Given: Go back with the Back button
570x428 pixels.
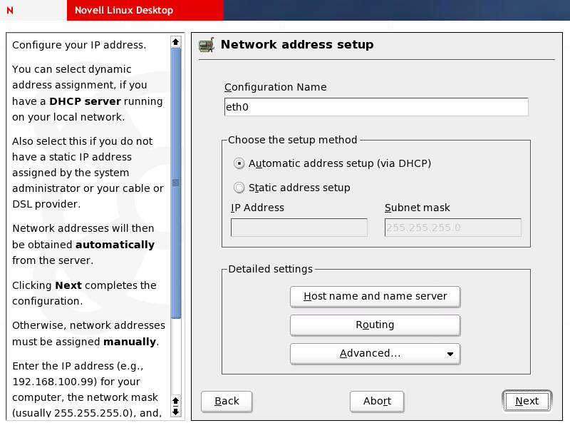Looking at the screenshot, I should 227,401.
